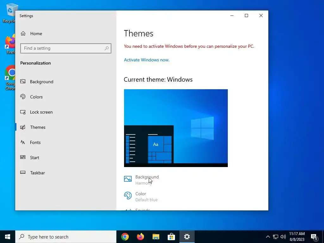Click the current theme preview image
This screenshot has height=243, width=324.
[x=176, y=128]
